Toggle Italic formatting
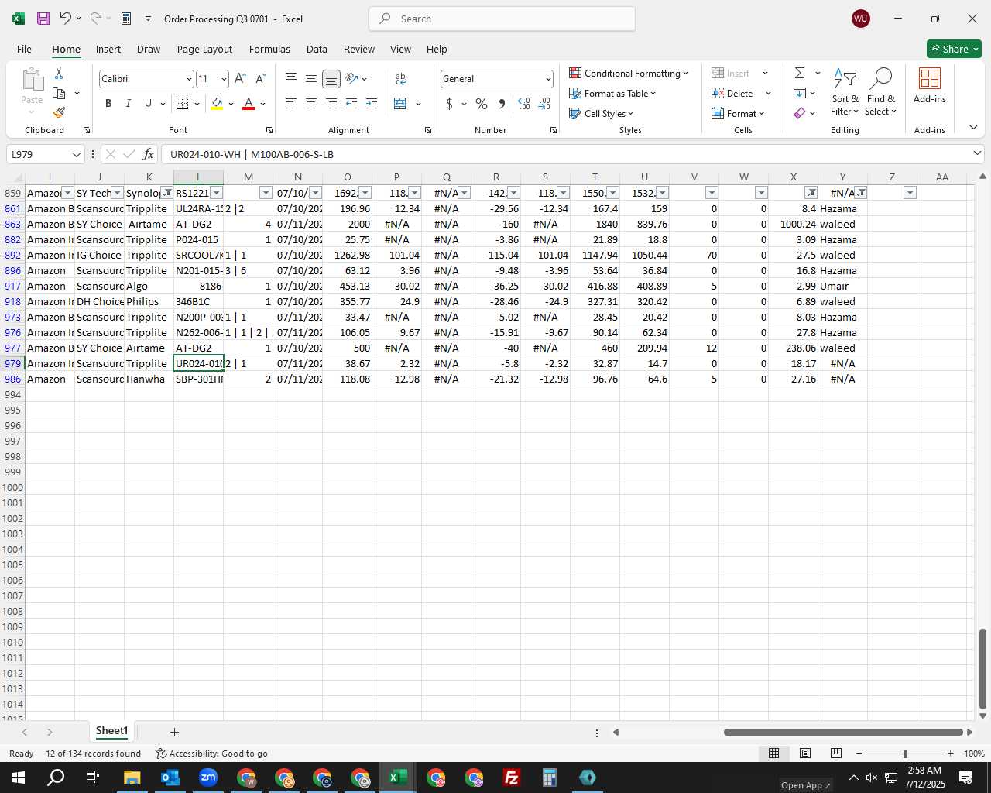This screenshot has height=793, width=991. pyautogui.click(x=128, y=103)
